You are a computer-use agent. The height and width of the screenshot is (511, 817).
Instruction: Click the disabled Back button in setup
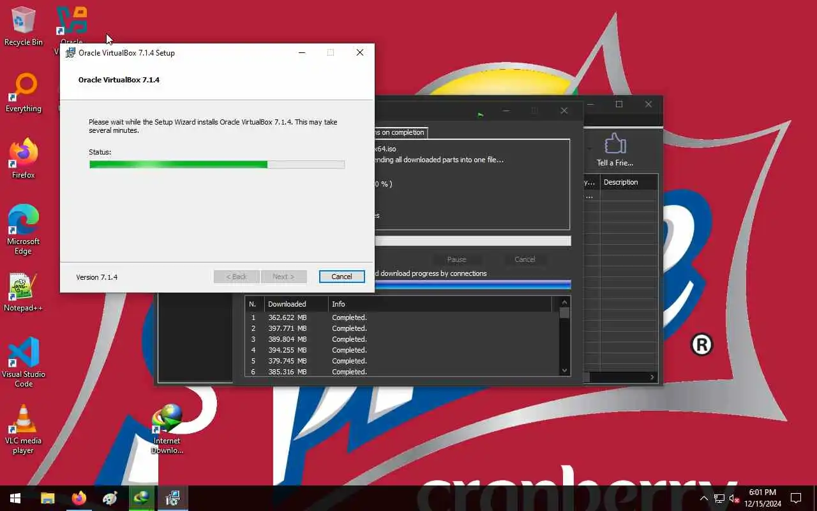236,277
